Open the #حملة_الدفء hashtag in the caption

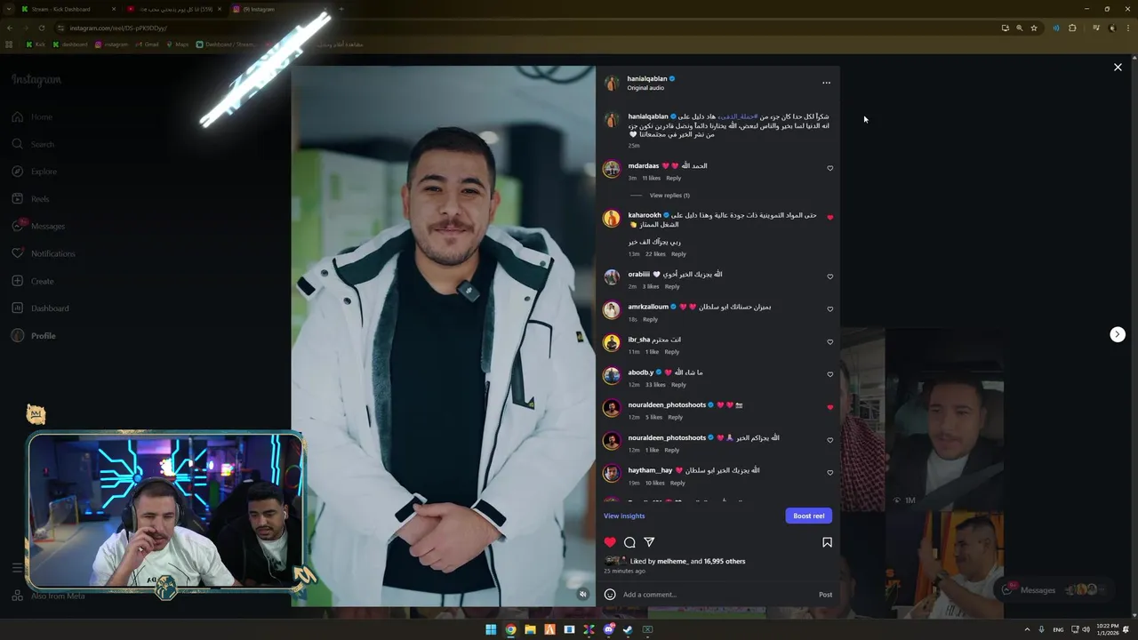click(737, 116)
